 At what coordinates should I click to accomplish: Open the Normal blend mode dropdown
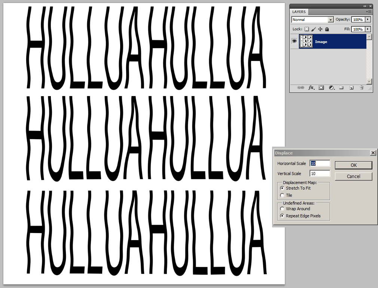click(313, 19)
